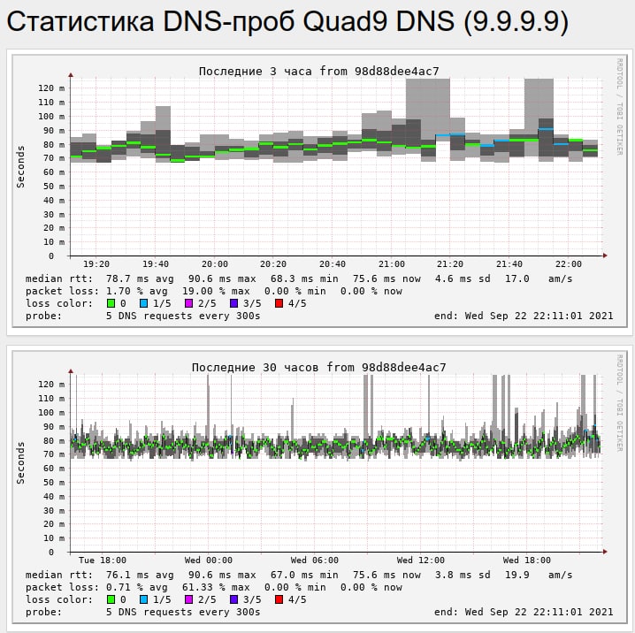
Task: Open the 30-hour DNS latency graph
Action: coord(319,487)
